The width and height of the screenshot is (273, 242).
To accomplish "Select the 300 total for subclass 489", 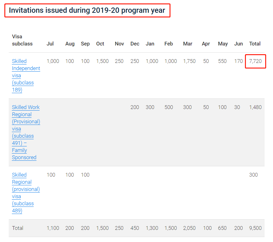I will click(253, 175).
